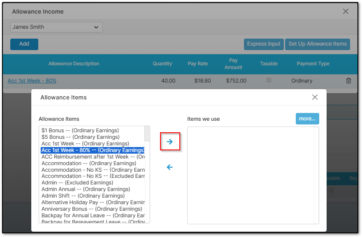Toggle Taxable checkbox for Acc 1st Week - 80%

click(269, 80)
